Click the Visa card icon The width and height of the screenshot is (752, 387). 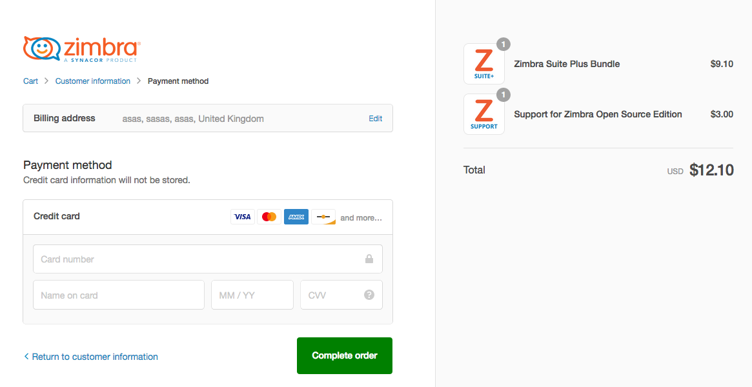click(243, 217)
